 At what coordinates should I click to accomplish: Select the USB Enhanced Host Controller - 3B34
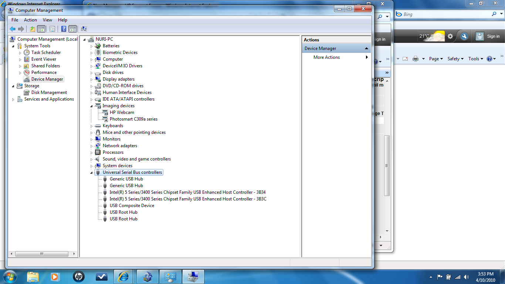coord(188,192)
